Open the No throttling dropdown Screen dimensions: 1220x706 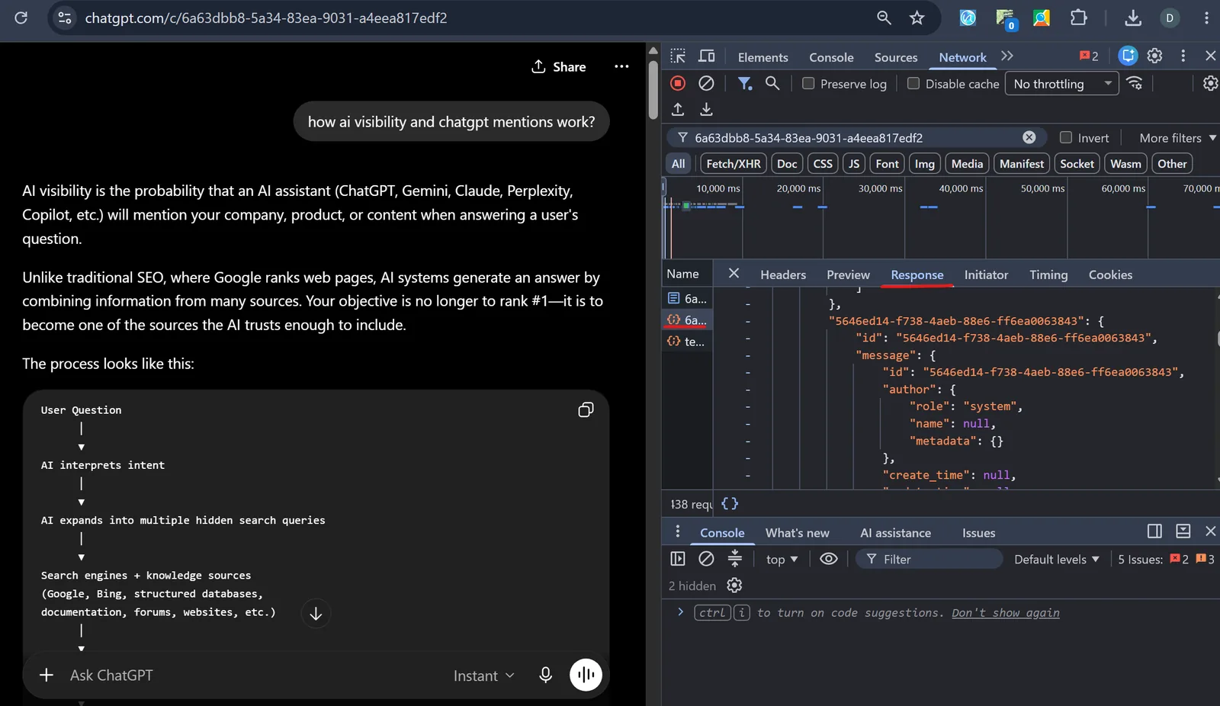tap(1062, 83)
